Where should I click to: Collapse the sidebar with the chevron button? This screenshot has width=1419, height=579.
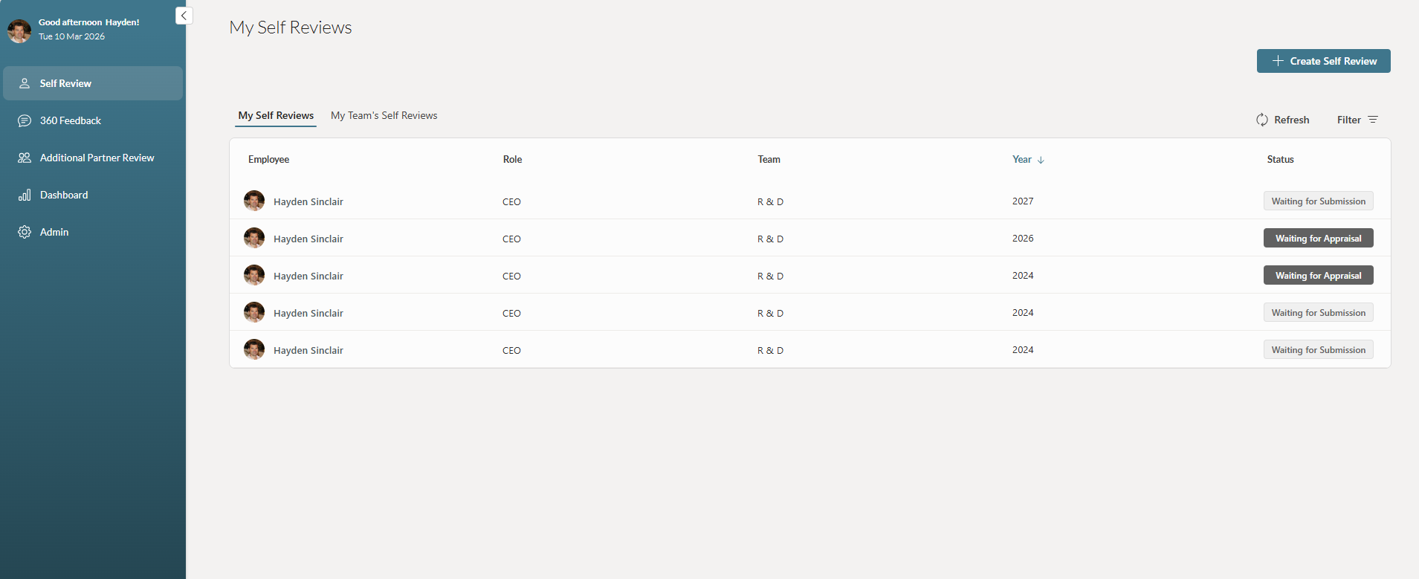pos(184,16)
